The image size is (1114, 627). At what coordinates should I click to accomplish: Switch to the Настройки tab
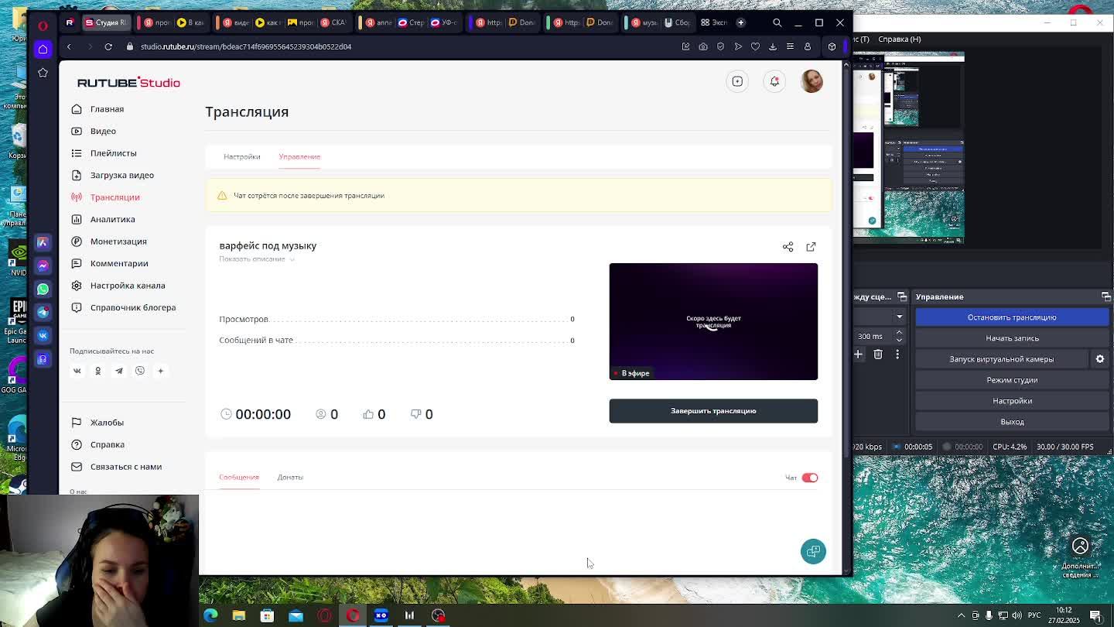click(x=241, y=156)
